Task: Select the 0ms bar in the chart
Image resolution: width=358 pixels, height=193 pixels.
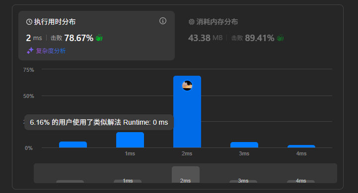Action: [73, 145]
